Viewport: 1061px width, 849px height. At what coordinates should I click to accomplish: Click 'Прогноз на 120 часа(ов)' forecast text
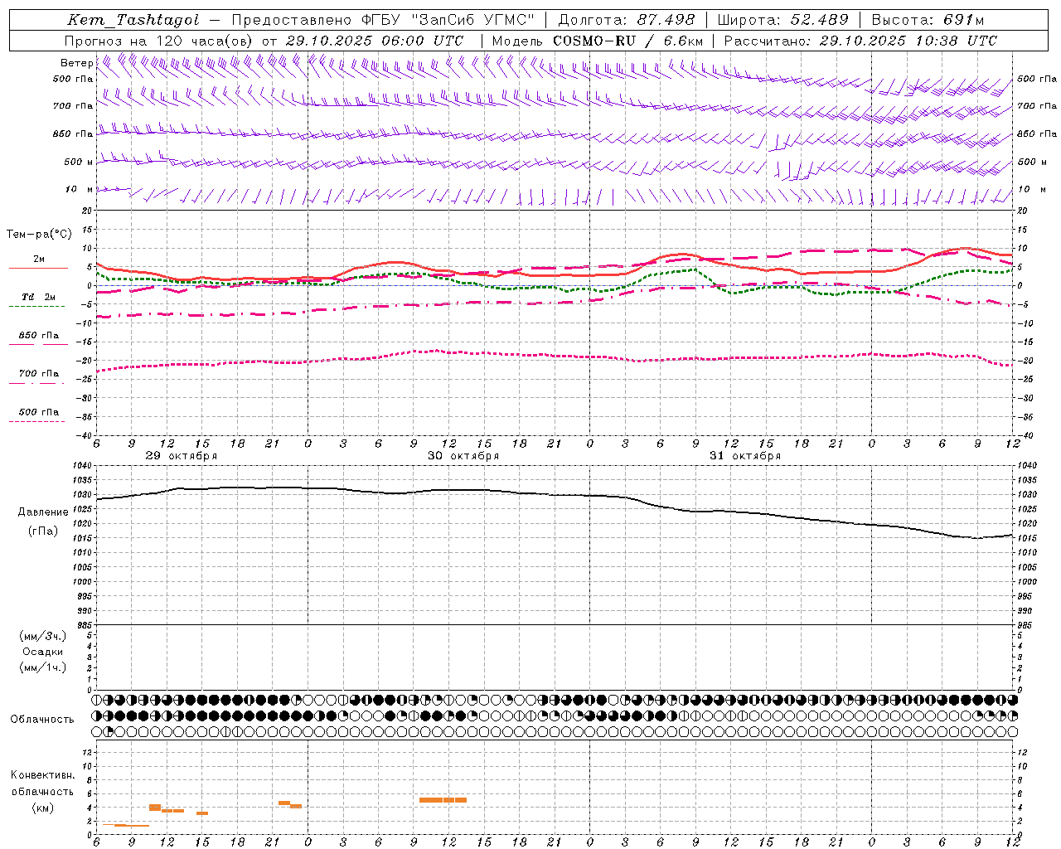(x=159, y=41)
